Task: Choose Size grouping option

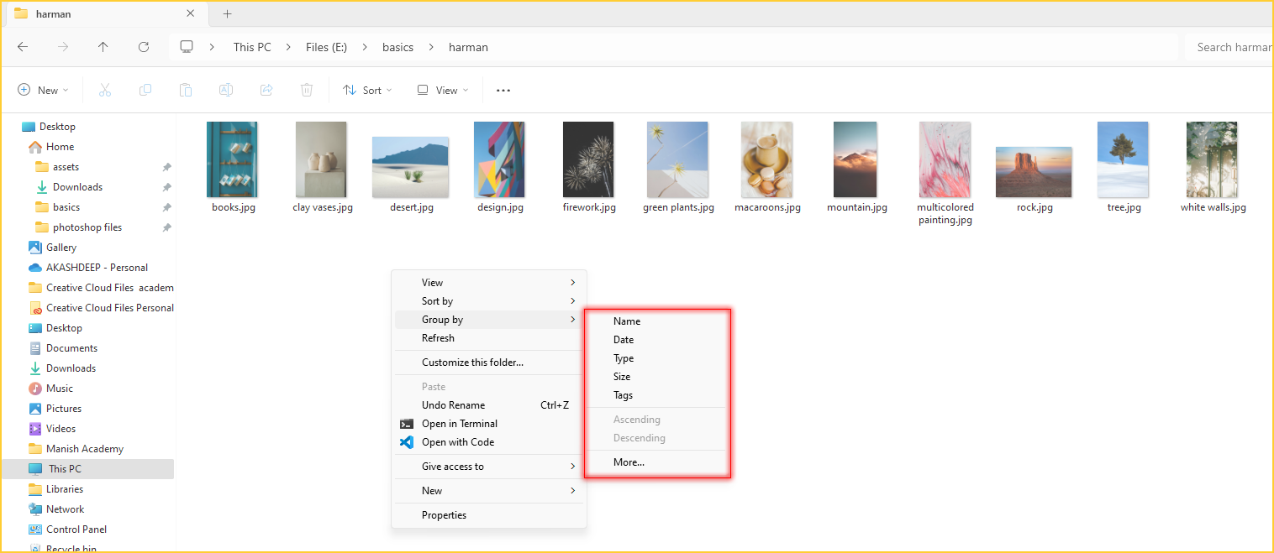Action: point(622,377)
